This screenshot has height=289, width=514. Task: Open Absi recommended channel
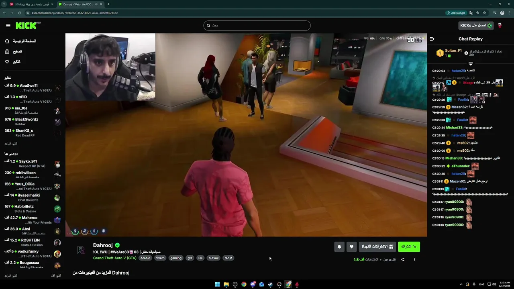[x=33, y=231]
